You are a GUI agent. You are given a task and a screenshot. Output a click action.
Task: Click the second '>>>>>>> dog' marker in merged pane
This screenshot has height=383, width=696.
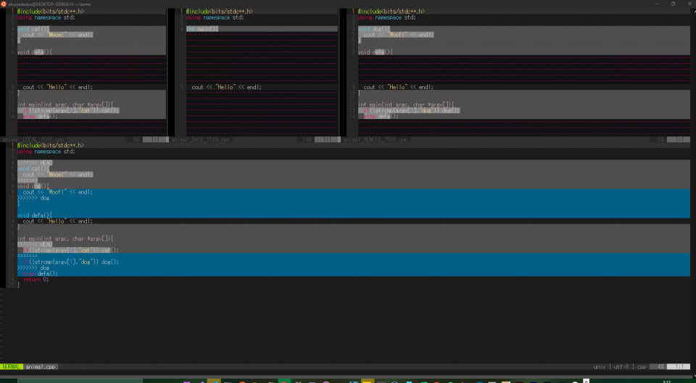point(33,268)
